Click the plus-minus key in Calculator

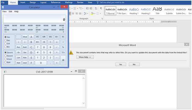pos(57,42)
